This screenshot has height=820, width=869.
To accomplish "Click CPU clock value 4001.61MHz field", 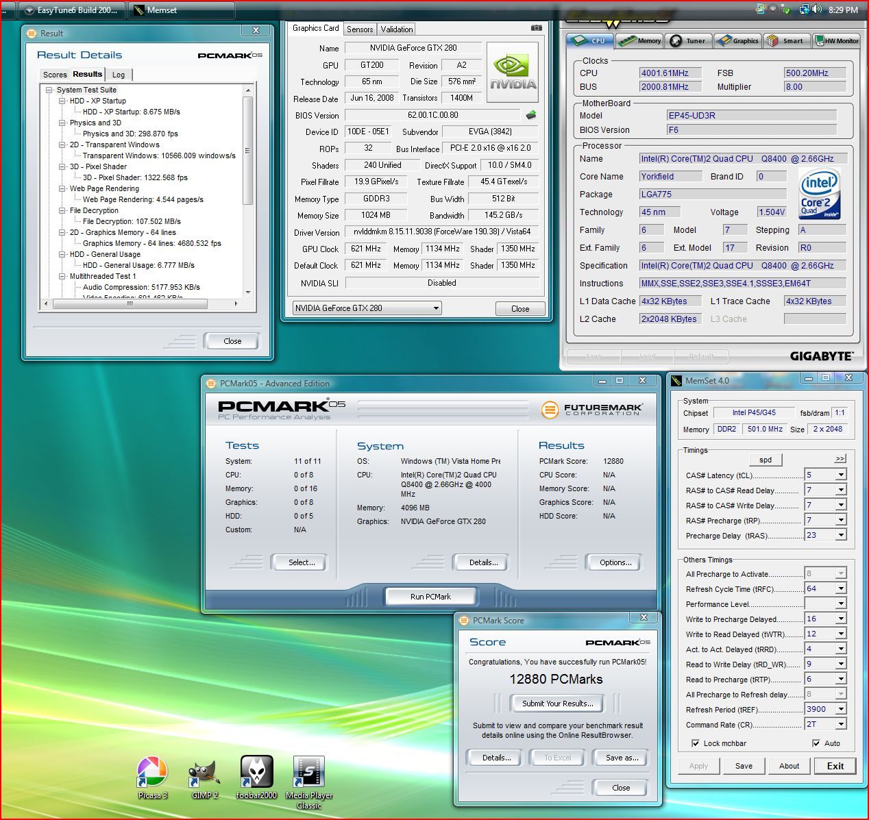I will pyautogui.click(x=670, y=73).
